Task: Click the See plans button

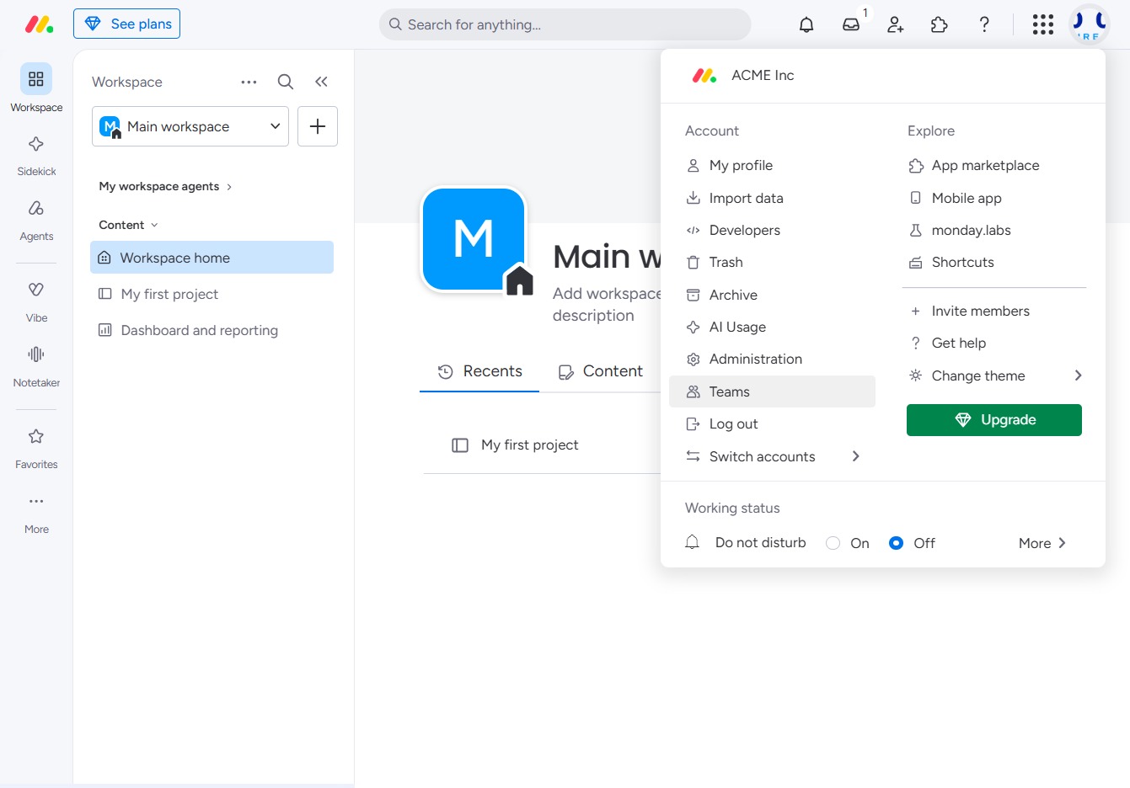Action: (x=126, y=24)
